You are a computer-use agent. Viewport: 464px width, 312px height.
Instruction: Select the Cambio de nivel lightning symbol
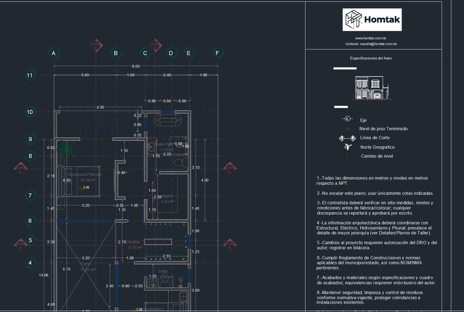(x=347, y=156)
